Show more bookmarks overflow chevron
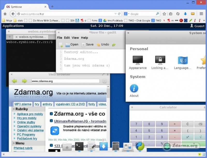207x158 pixels. (x=204, y=20)
